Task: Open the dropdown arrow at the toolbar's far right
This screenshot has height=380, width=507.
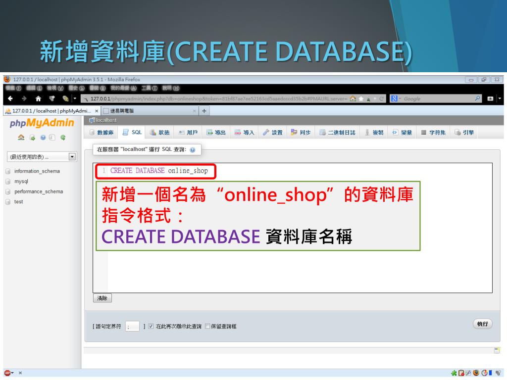Action: 500,98
